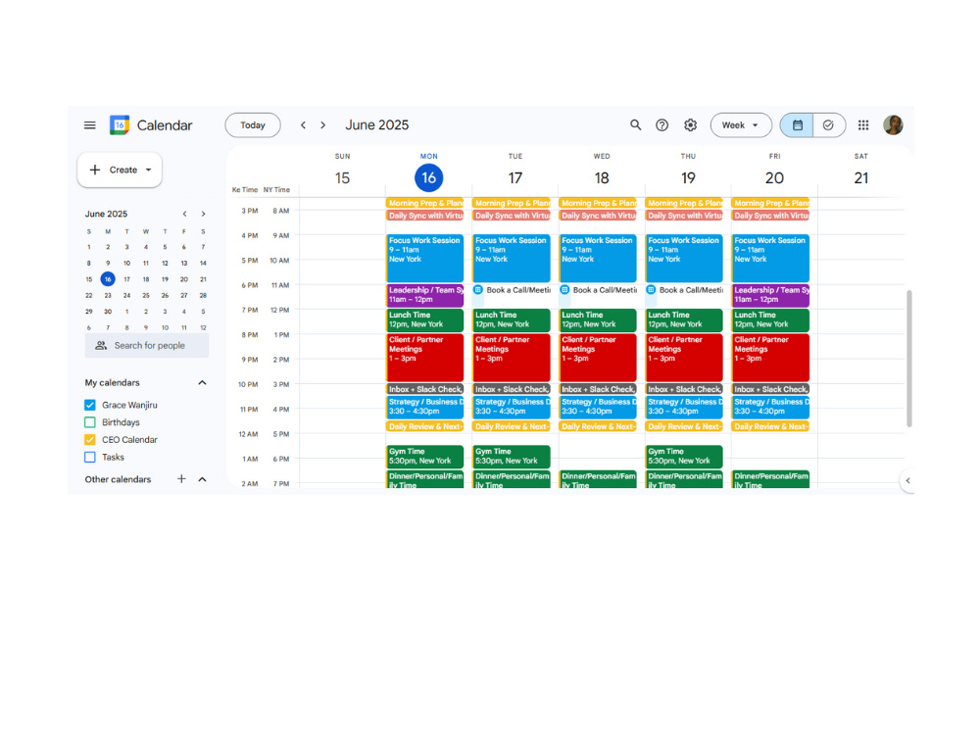980x735 pixels.
Task: Click the Today button
Action: (x=253, y=125)
